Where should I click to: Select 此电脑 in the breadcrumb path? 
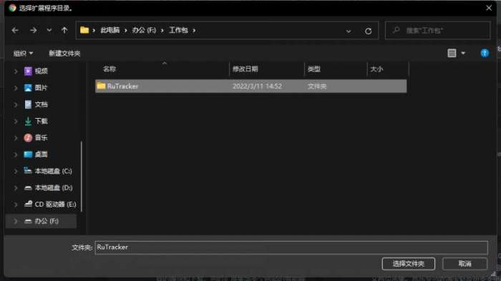pos(110,30)
